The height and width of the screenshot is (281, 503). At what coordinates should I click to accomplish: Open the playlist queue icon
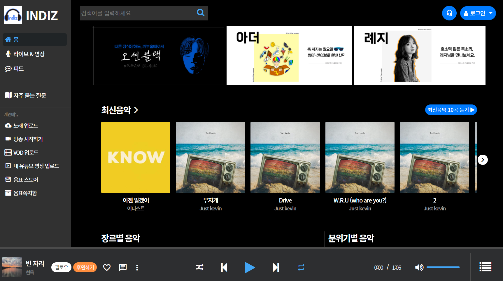click(x=485, y=267)
